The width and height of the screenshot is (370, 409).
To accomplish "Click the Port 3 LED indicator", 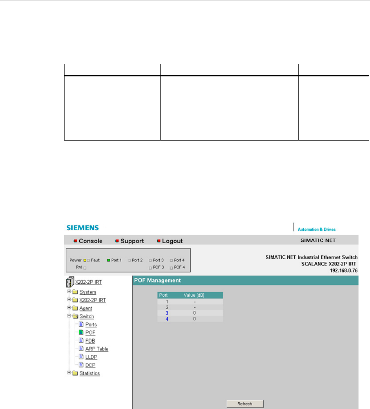I will click(150, 260).
